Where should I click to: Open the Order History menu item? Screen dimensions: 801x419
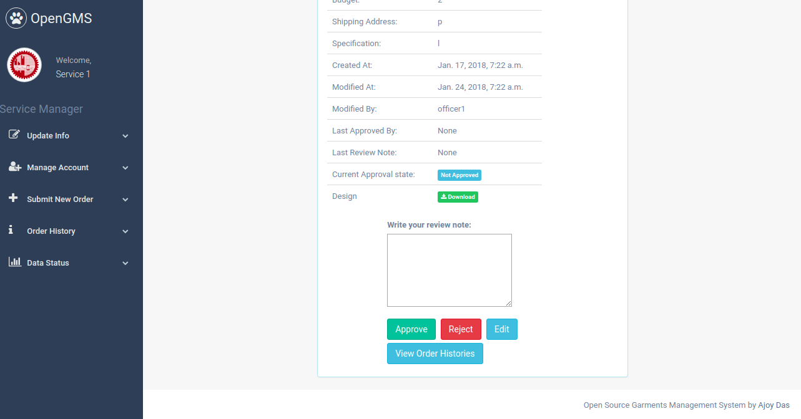tap(51, 231)
